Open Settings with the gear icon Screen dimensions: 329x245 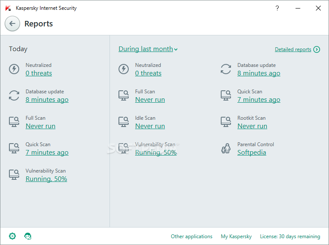coord(12,236)
